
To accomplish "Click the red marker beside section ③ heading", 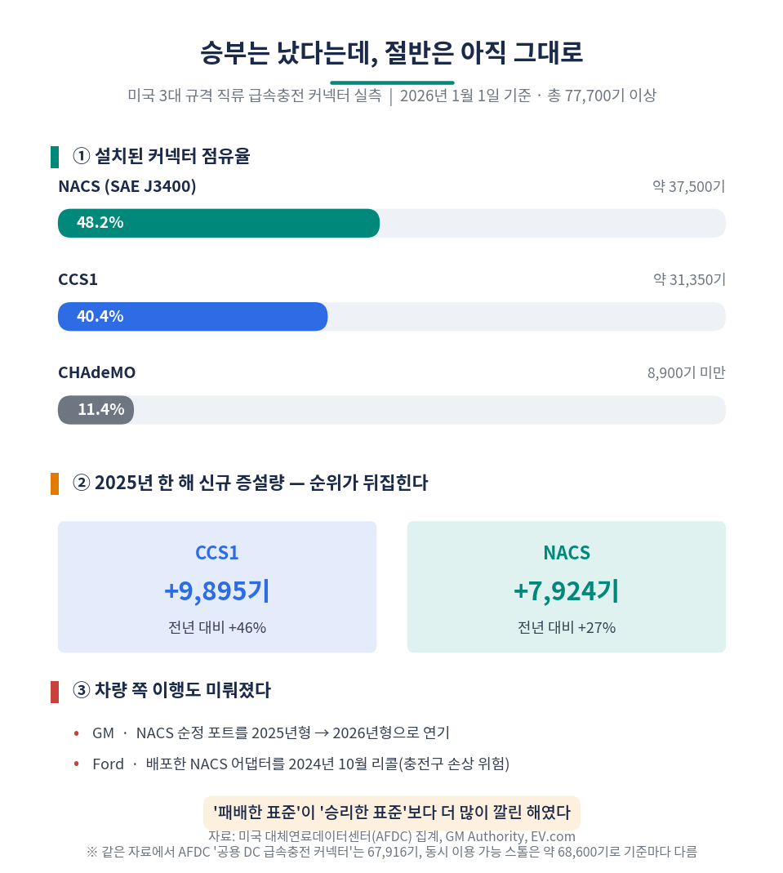I will [x=55, y=692].
